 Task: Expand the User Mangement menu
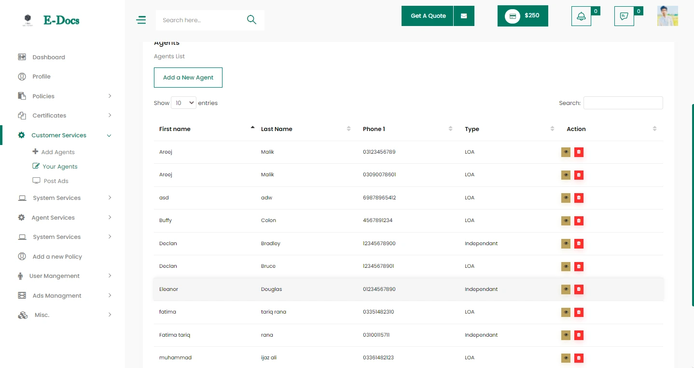pos(65,276)
